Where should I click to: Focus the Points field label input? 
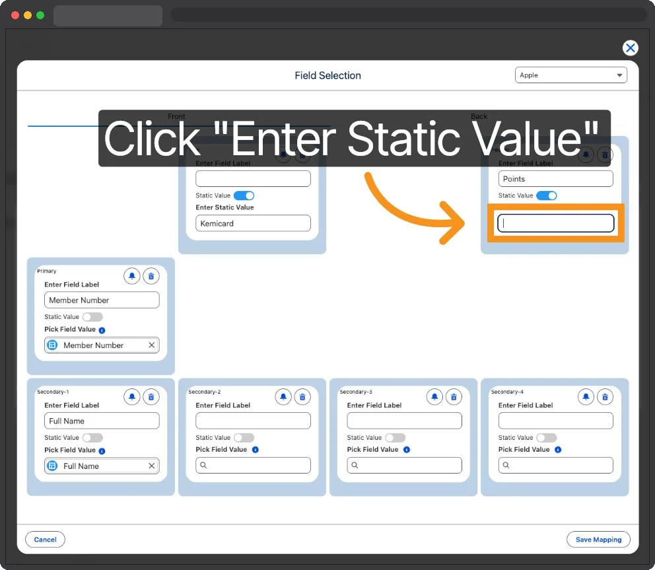[x=555, y=178]
